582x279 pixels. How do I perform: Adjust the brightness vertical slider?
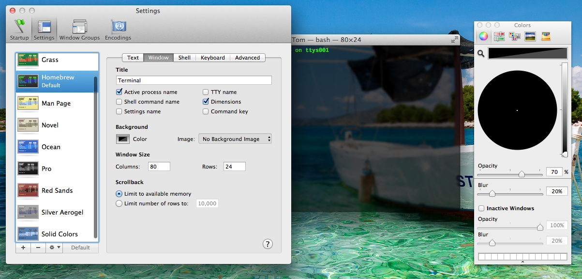coord(564,109)
